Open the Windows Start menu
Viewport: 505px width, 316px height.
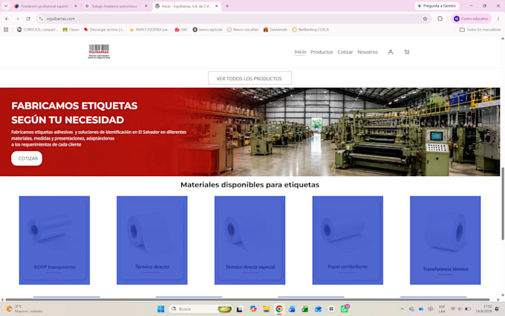coord(160,309)
